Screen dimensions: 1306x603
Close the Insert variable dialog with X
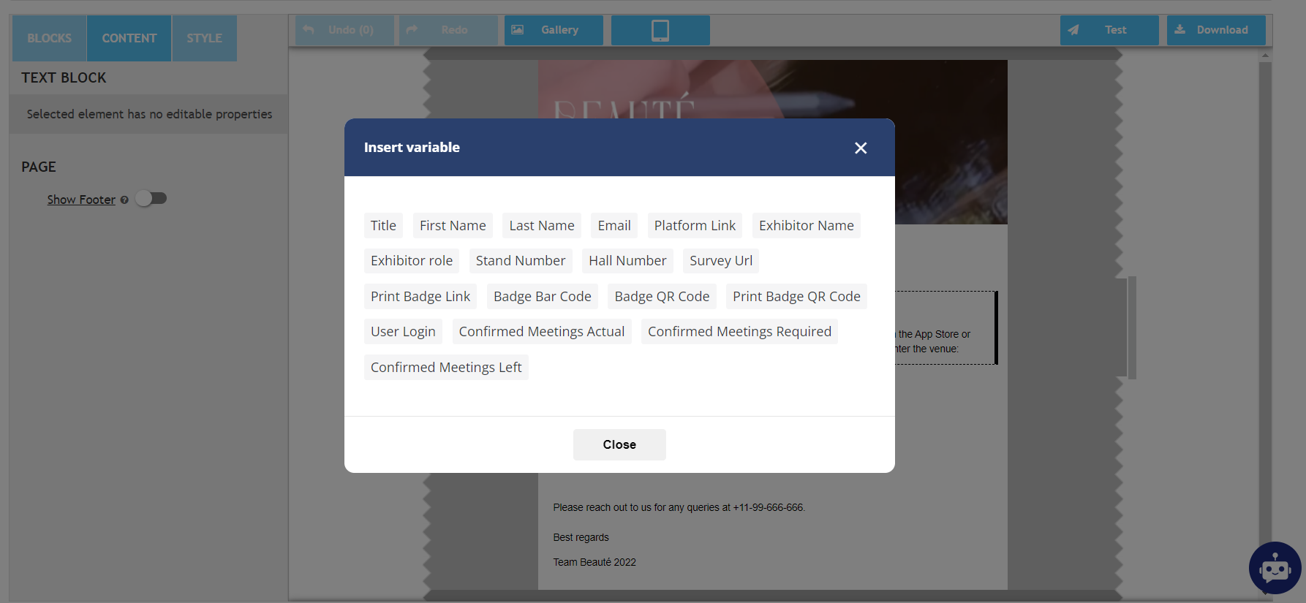pos(861,148)
